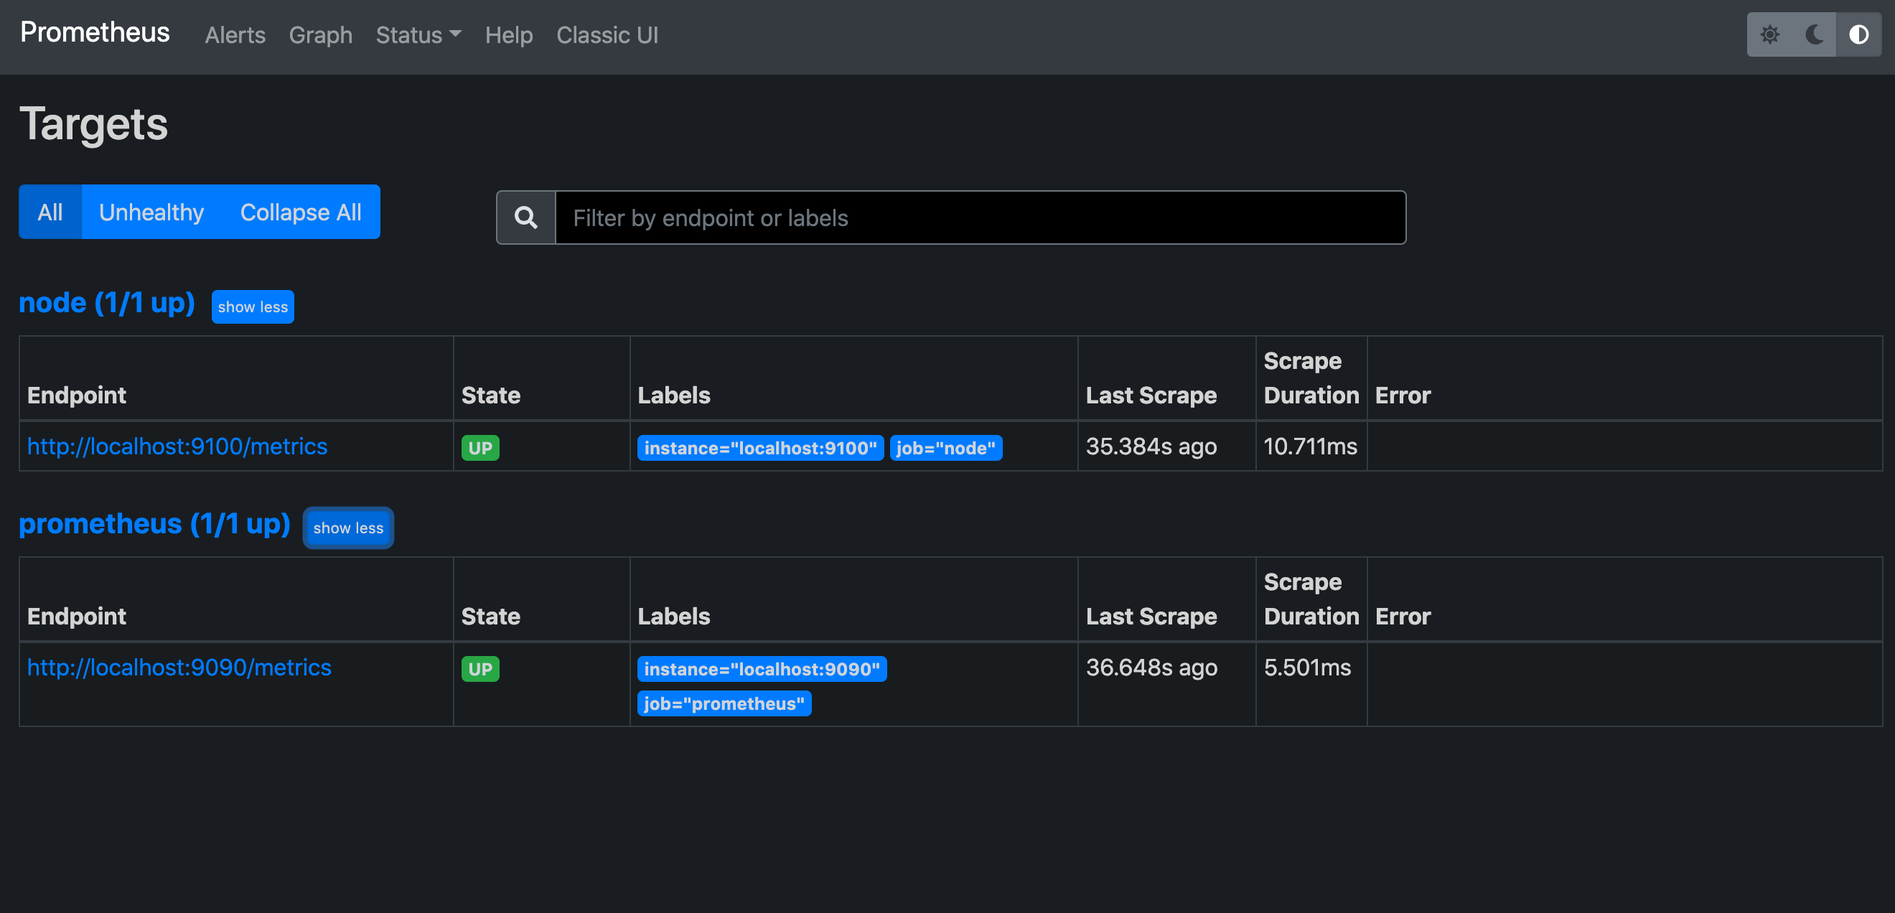Click UP badge for prometheus target
The width and height of the screenshot is (1895, 913).
coord(479,669)
